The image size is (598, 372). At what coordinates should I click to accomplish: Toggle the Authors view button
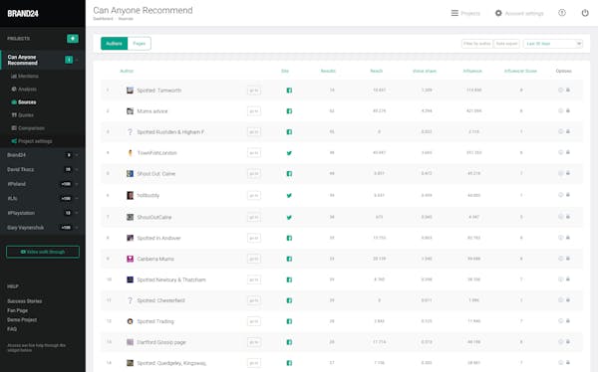coord(114,44)
